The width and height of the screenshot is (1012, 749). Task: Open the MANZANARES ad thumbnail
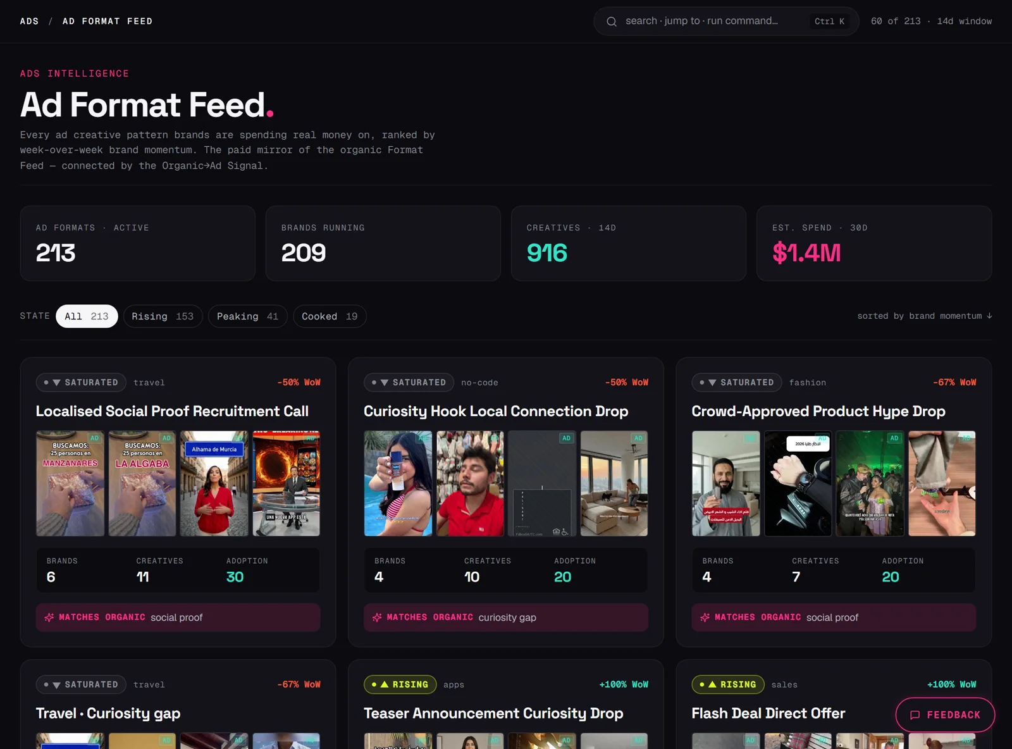tap(70, 483)
